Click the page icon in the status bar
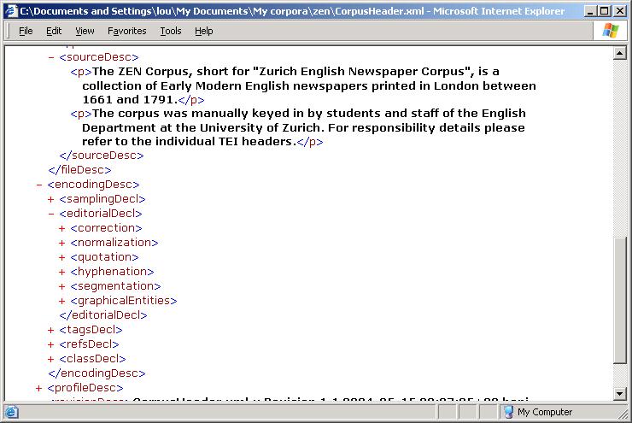The height and width of the screenshot is (423, 632). pos(9,412)
